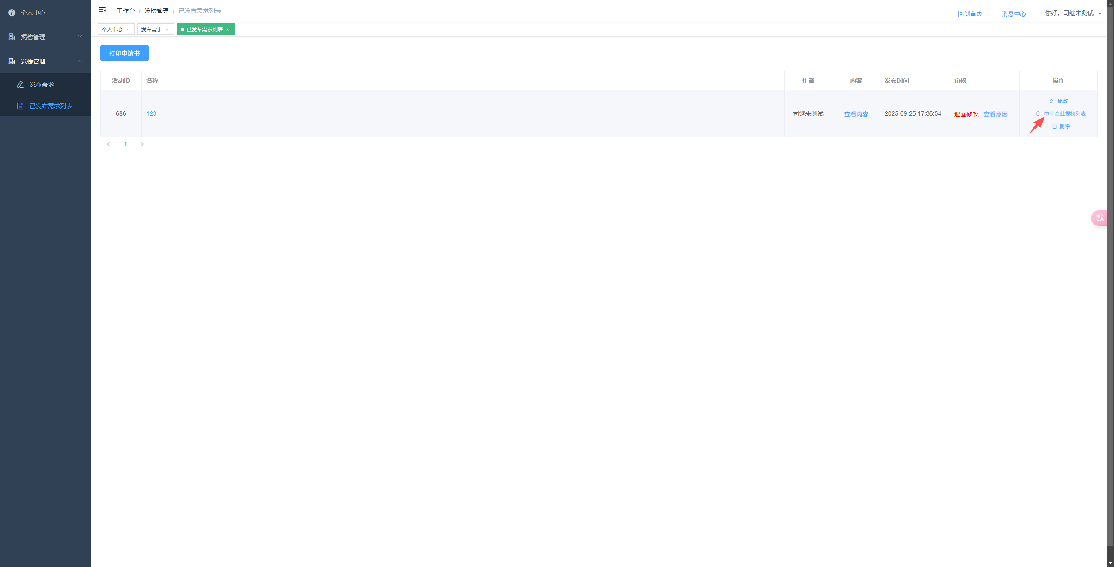Close the 个人中心 tab with its x

[x=128, y=30]
